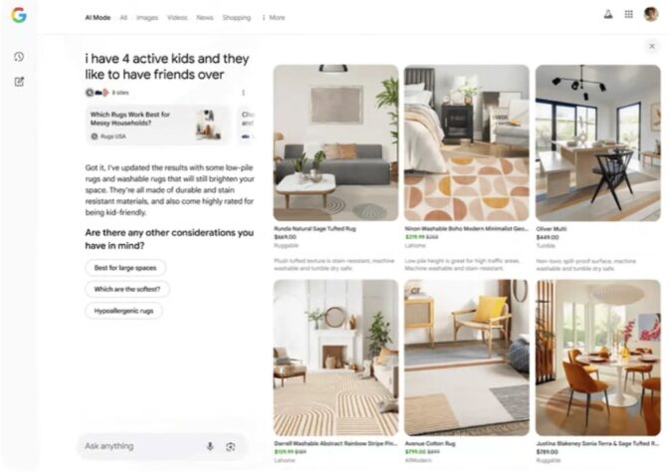The height and width of the screenshot is (472, 670).
Task: Click the Ask anything input field
Action: click(x=143, y=446)
